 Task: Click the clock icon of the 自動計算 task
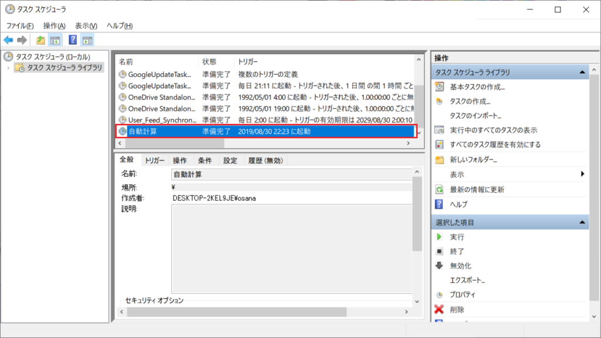[x=122, y=131]
